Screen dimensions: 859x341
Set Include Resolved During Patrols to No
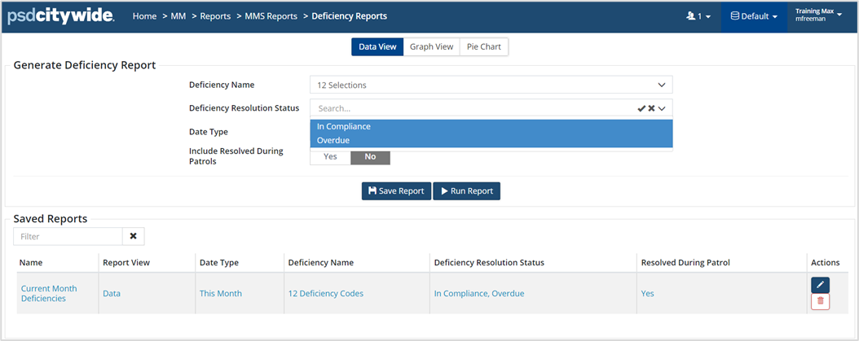pos(370,156)
